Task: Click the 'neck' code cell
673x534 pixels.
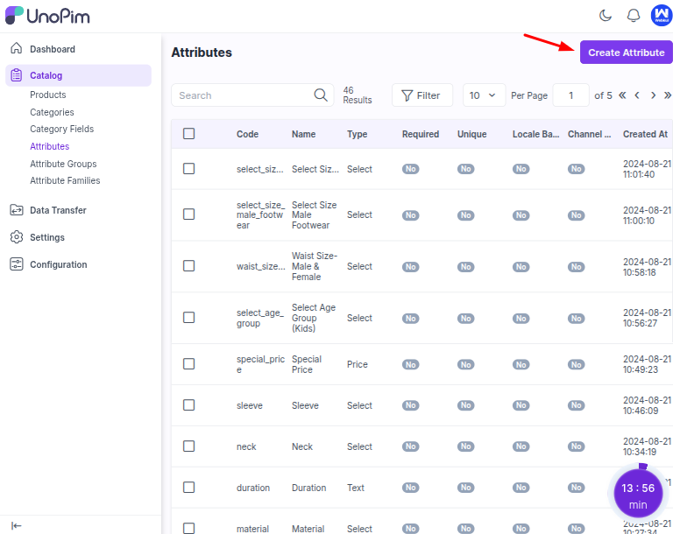Action: click(246, 446)
